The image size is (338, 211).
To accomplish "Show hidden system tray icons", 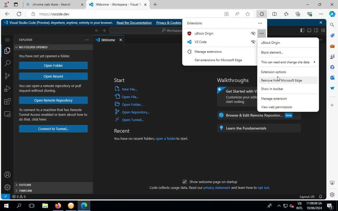I will pyautogui.click(x=279, y=206).
